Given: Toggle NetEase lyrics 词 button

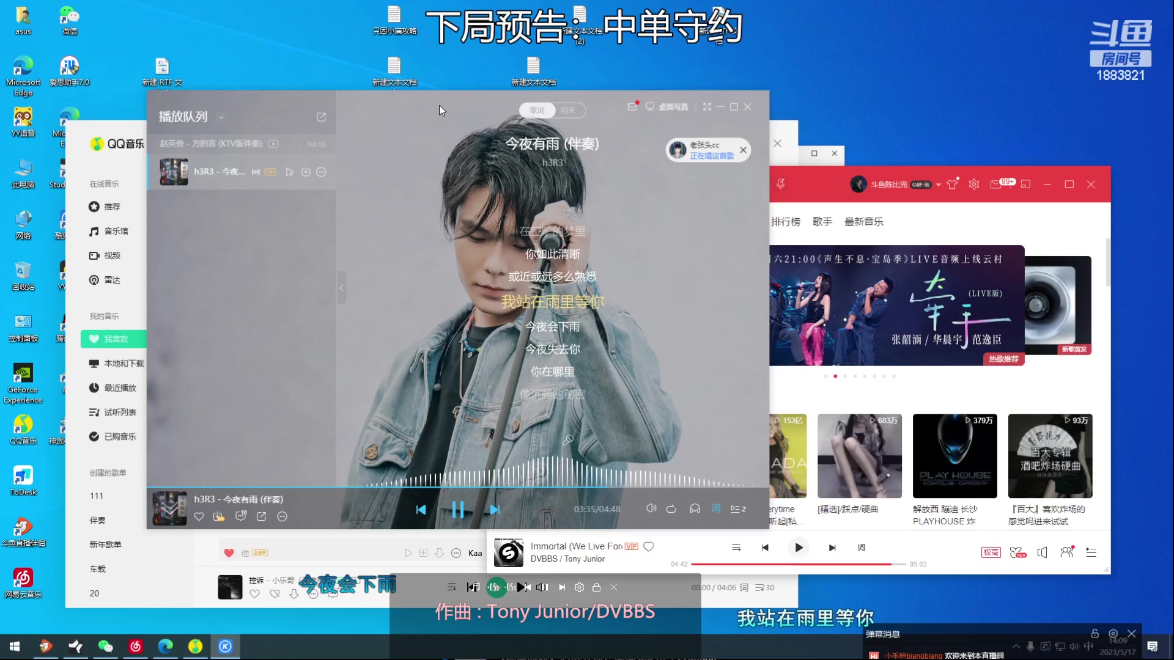Looking at the screenshot, I should click(861, 548).
